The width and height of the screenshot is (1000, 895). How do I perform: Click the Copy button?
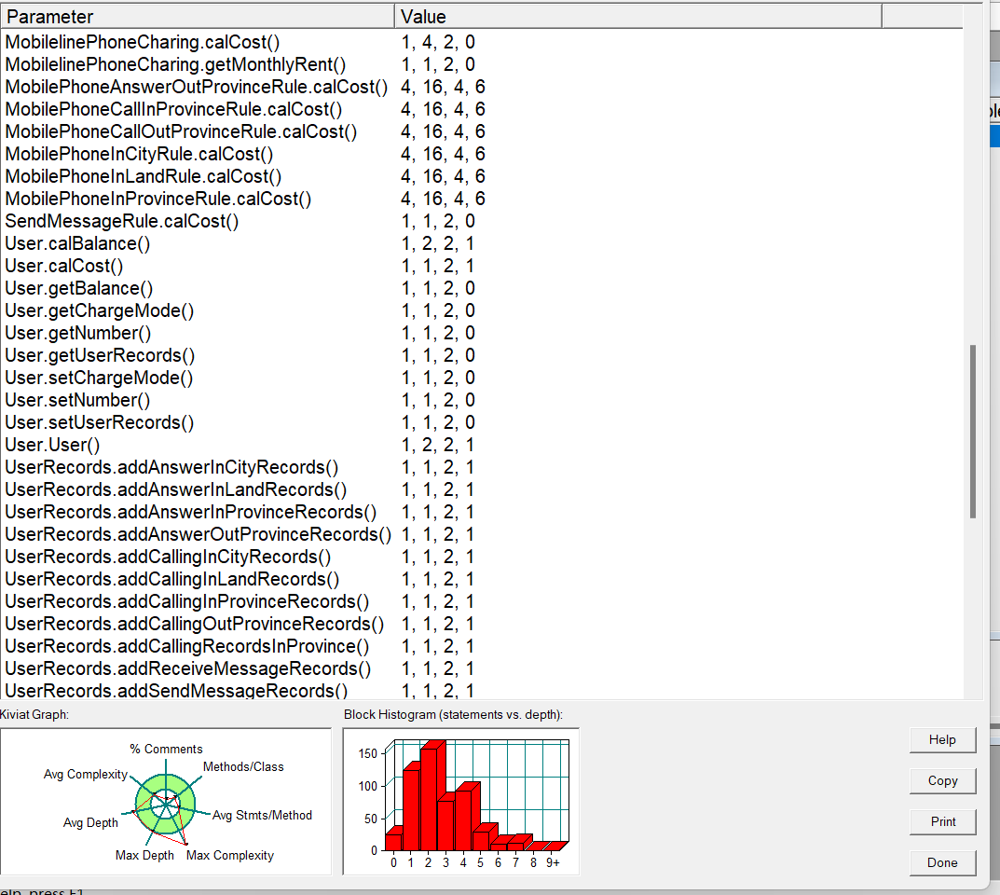pyautogui.click(x=942, y=781)
